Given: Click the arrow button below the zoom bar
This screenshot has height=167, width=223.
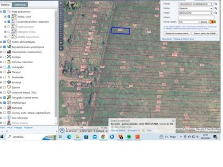Looking at the screenshot, I should tap(61, 48).
